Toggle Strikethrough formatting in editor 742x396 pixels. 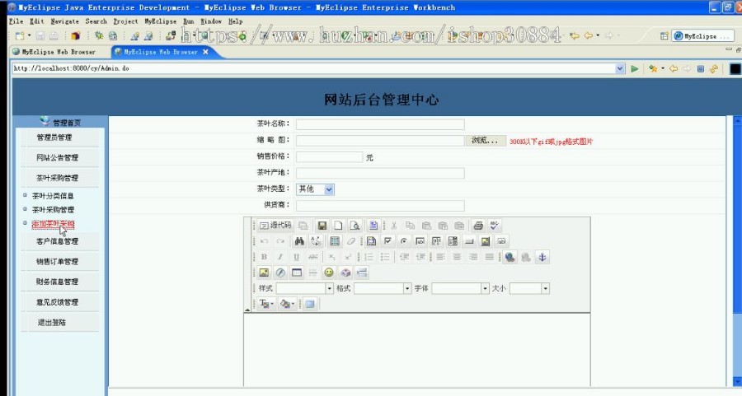pos(312,257)
